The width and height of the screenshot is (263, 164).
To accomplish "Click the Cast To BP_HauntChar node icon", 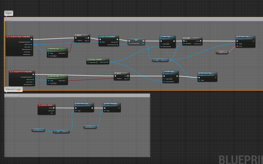I will [100, 37].
